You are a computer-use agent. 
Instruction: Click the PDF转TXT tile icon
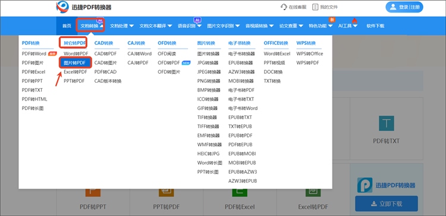point(387,123)
